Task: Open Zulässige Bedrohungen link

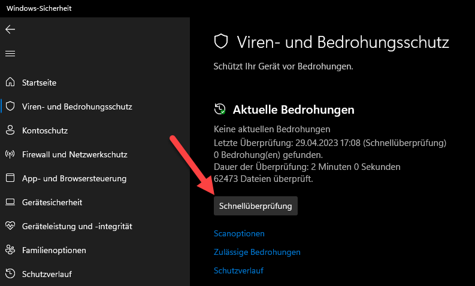Action: [x=257, y=252]
